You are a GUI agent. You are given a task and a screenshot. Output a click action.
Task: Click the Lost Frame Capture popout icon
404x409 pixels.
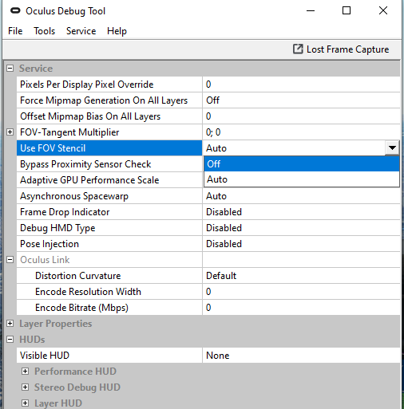pyautogui.click(x=298, y=49)
